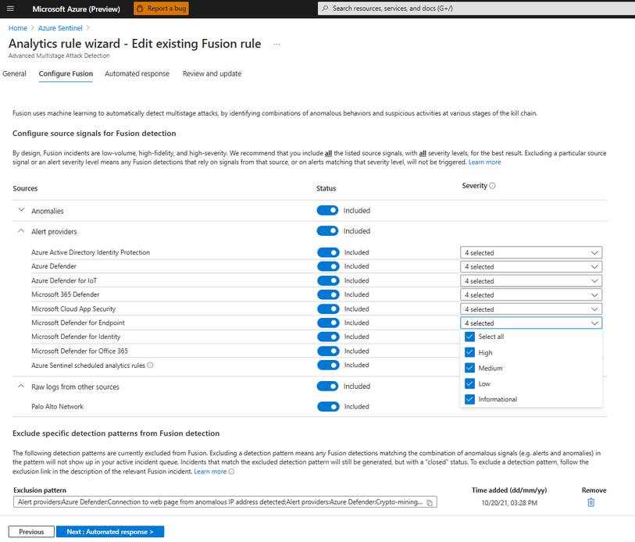The height and width of the screenshot is (542, 635).
Task: Click the Severity info icon
Action: [x=492, y=186]
